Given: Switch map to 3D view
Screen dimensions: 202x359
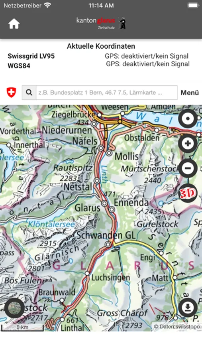Looking at the screenshot, I should (188, 193).
